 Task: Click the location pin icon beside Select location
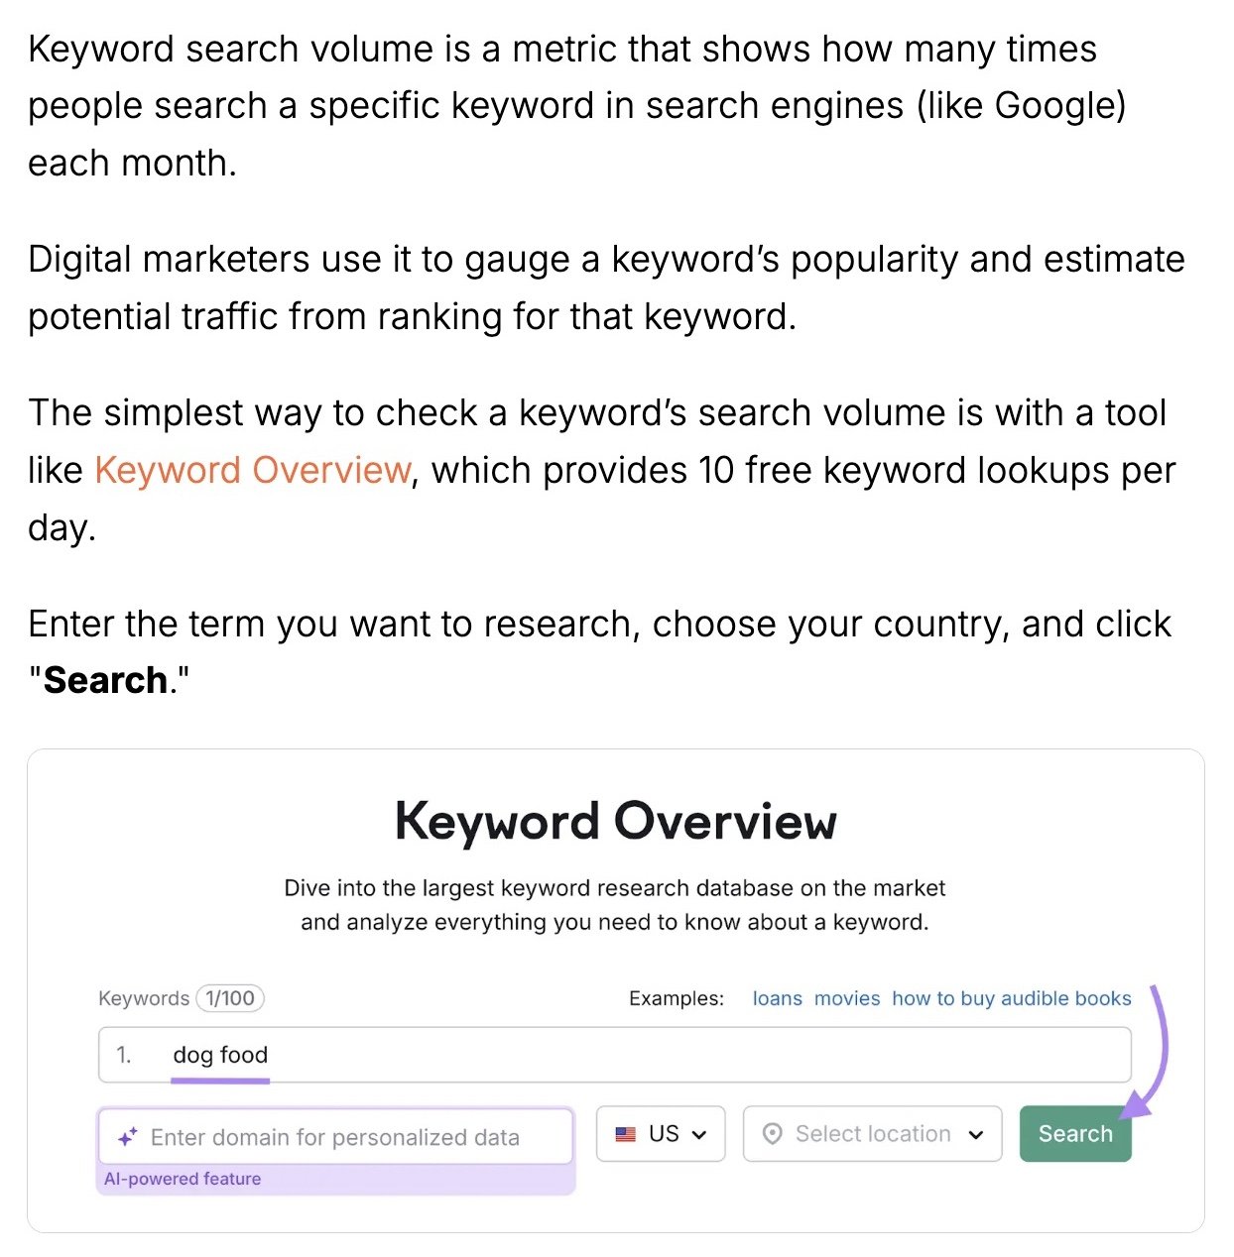775,1133
